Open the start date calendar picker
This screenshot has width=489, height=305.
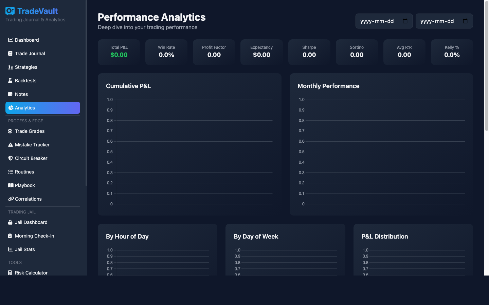[x=404, y=21]
